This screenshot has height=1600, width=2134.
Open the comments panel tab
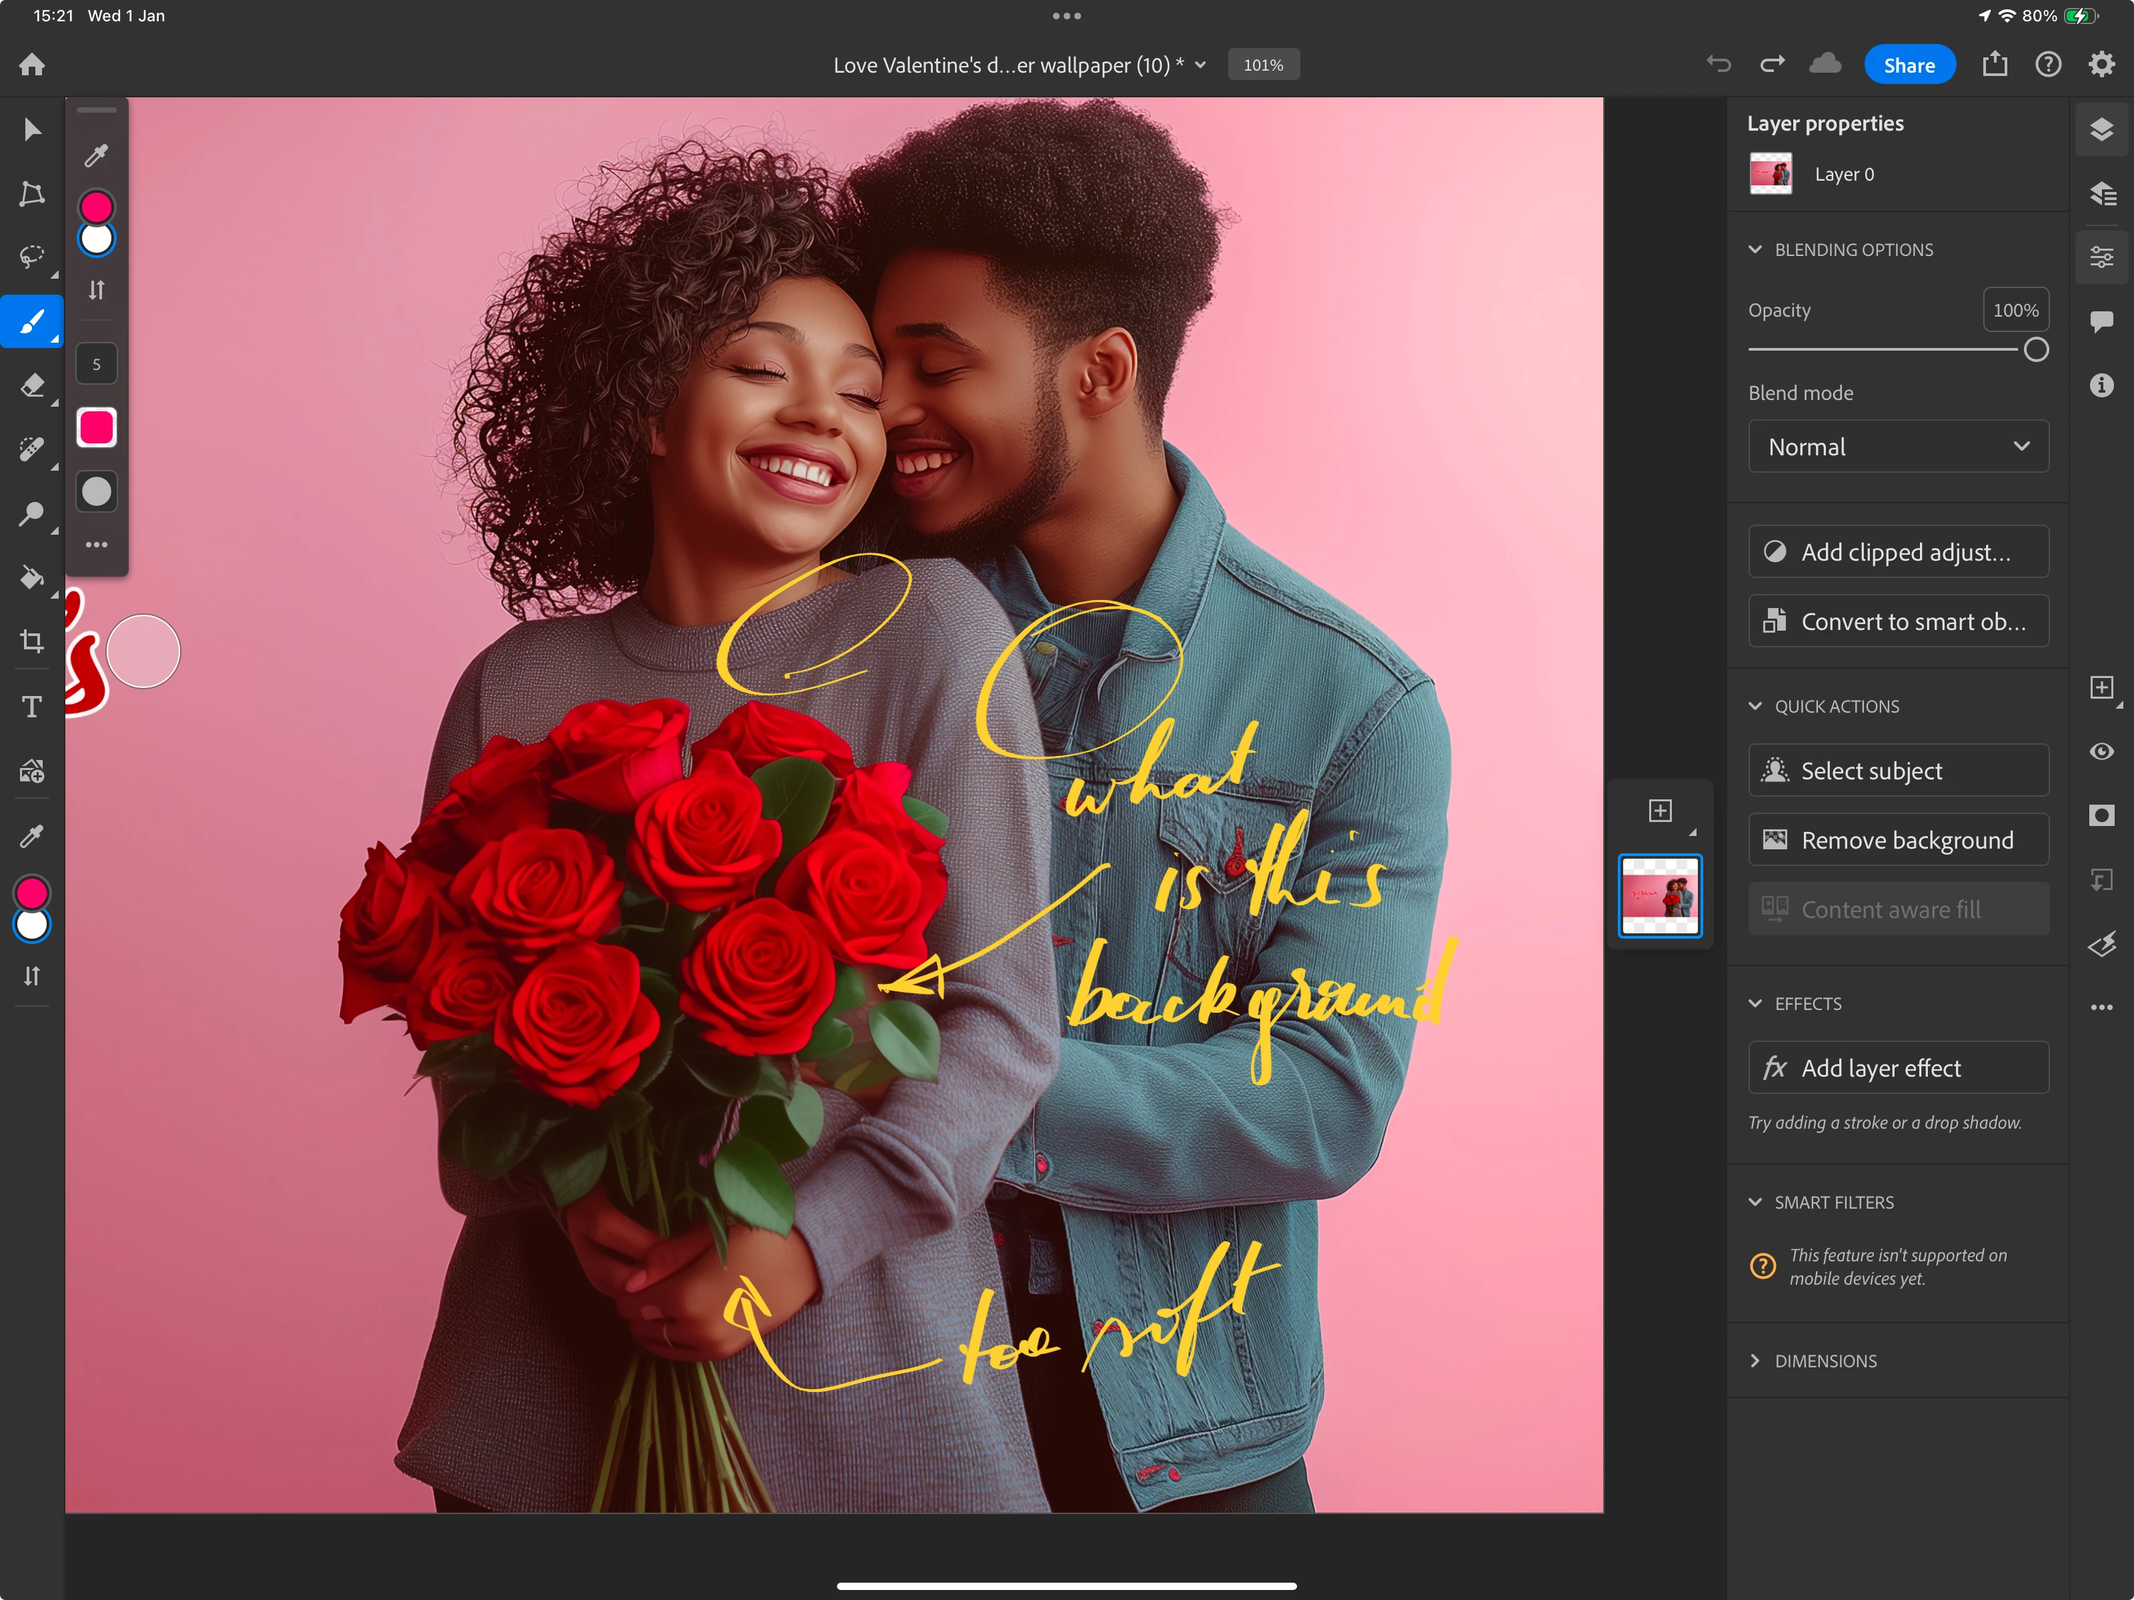click(2101, 321)
